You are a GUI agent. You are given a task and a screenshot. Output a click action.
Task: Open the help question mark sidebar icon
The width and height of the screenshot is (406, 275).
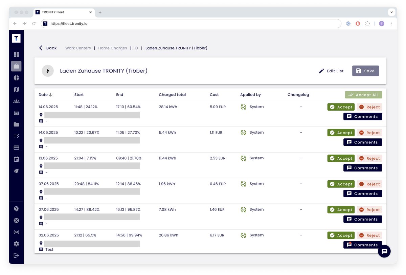click(x=16, y=209)
